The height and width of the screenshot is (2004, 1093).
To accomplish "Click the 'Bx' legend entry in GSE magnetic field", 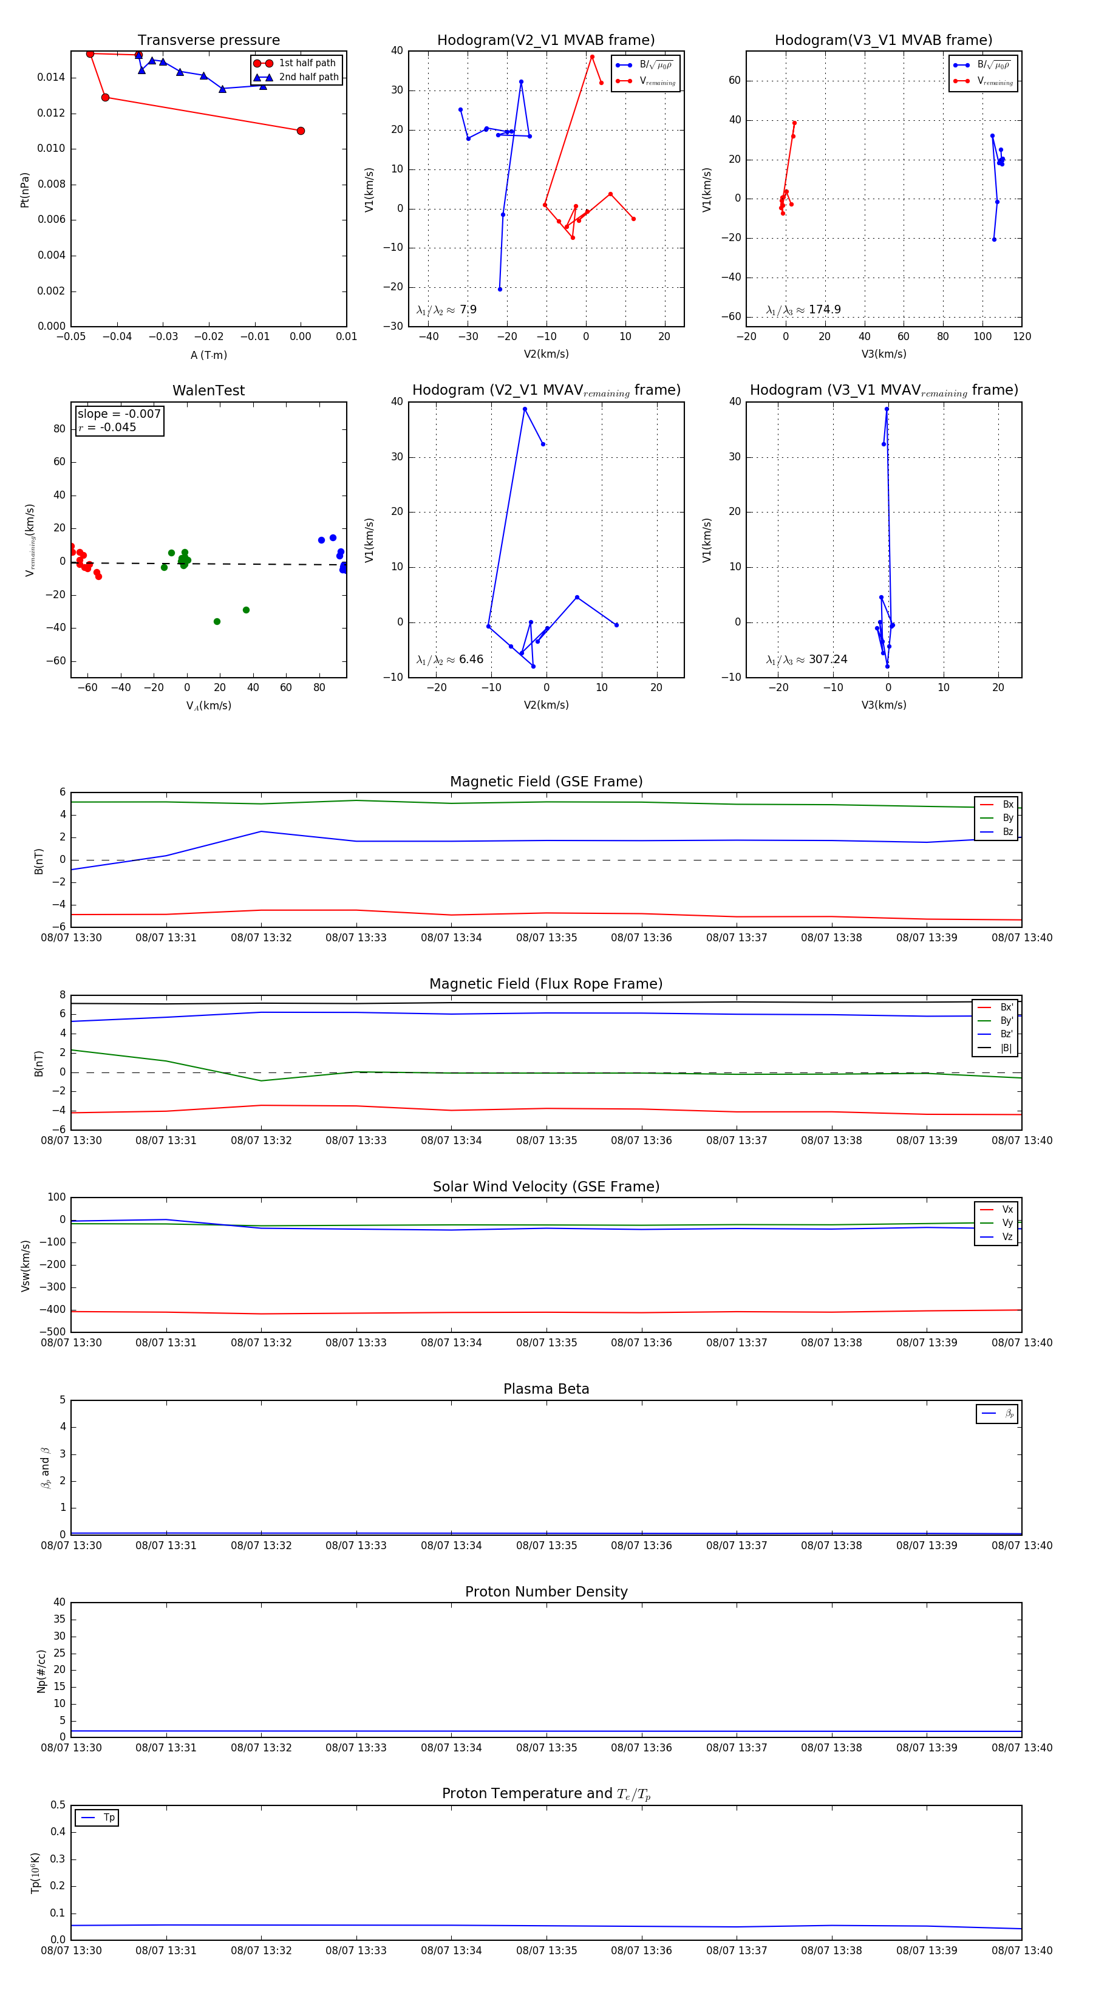I will click(996, 805).
